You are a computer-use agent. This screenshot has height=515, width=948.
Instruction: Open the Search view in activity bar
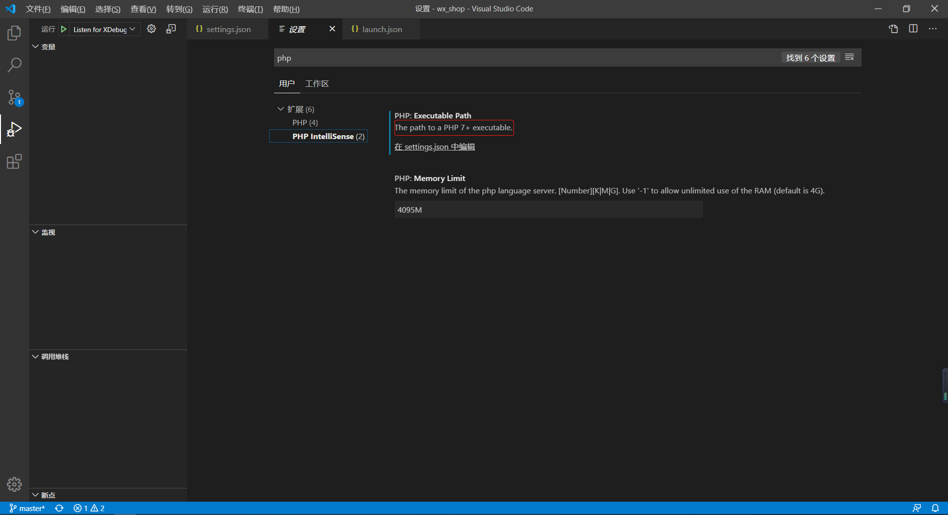point(14,65)
